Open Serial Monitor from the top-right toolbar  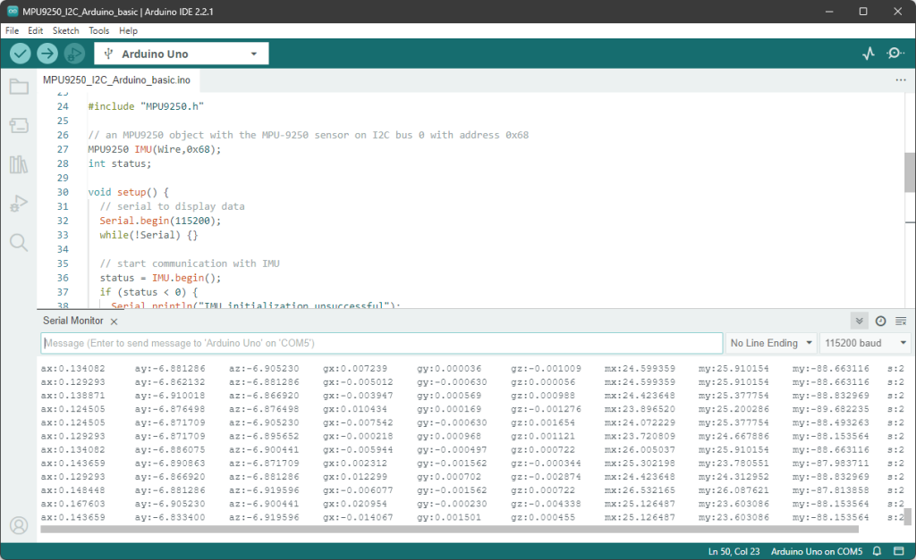coord(895,53)
